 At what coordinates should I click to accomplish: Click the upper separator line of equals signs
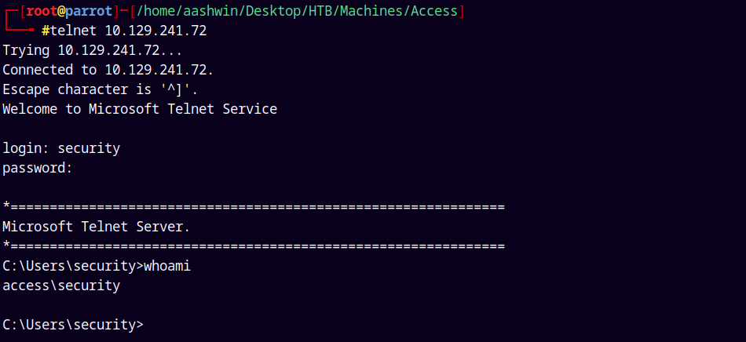pos(253,207)
